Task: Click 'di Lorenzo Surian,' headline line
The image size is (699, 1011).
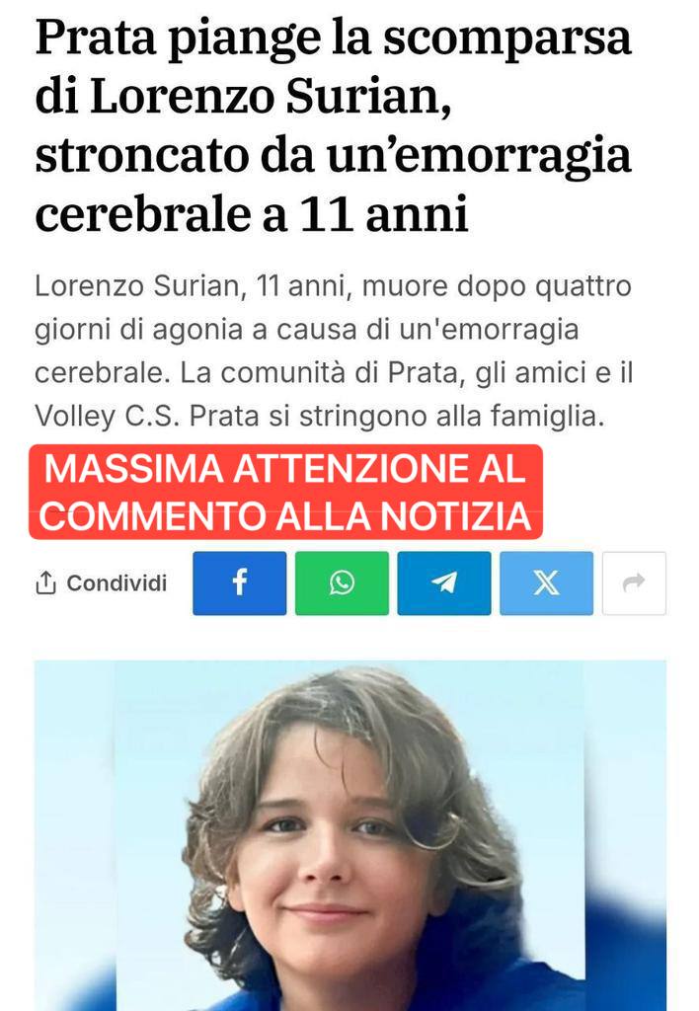Action: tap(243, 97)
